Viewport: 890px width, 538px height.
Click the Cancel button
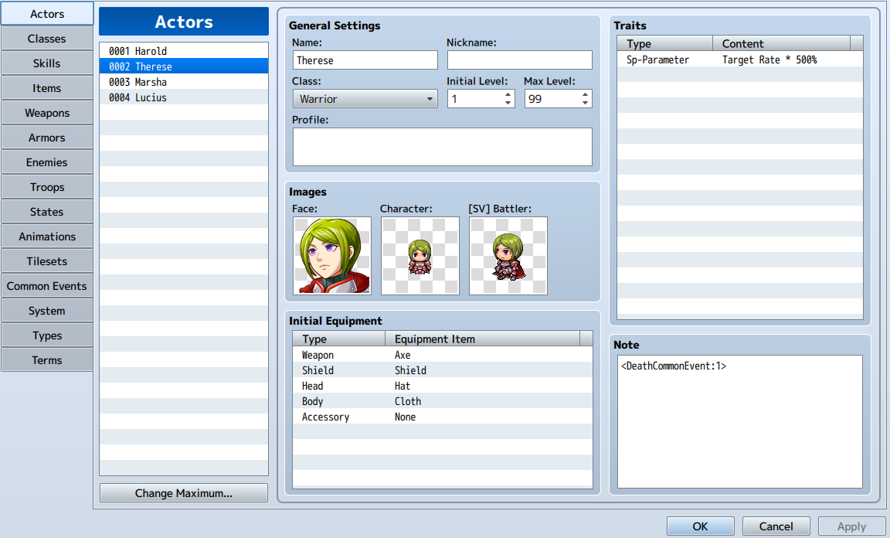coord(776,526)
